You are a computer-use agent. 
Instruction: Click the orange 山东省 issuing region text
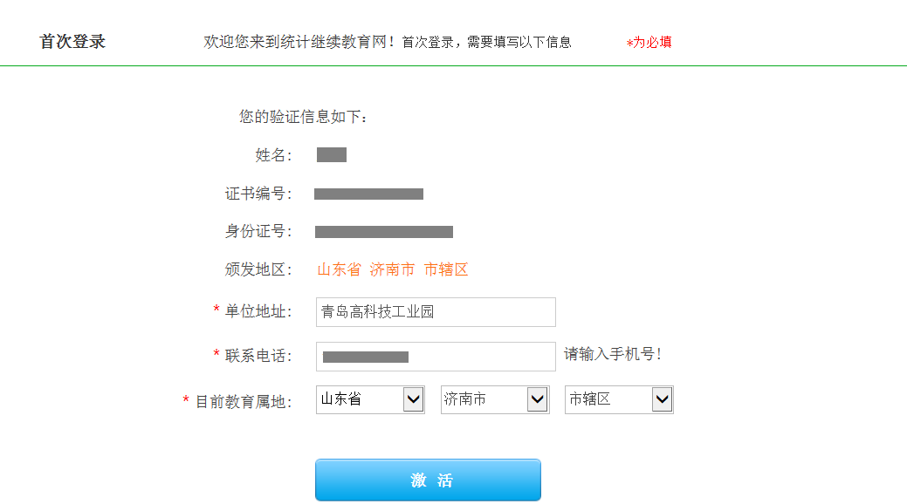[339, 269]
